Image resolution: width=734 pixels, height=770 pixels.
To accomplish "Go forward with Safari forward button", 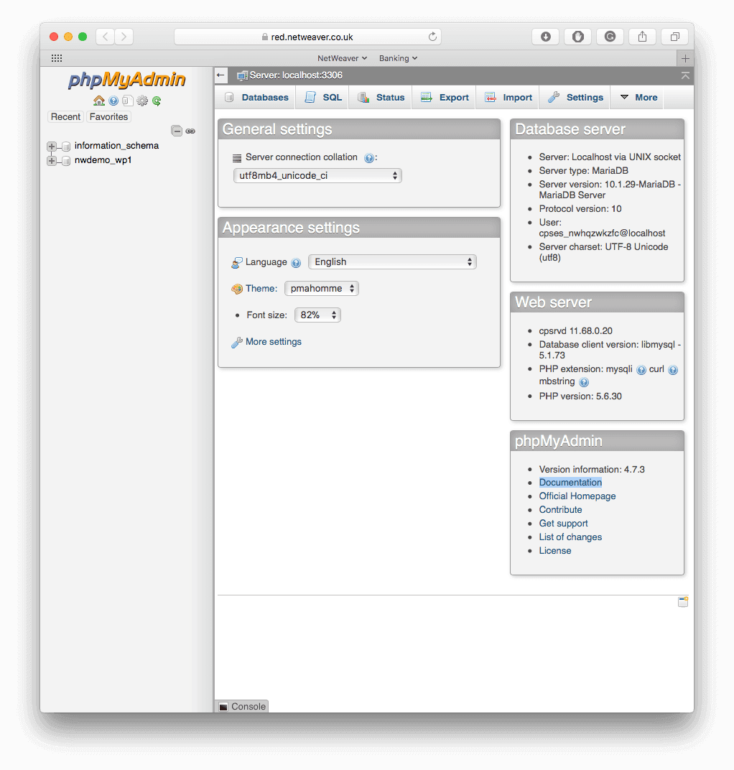I will click(124, 37).
